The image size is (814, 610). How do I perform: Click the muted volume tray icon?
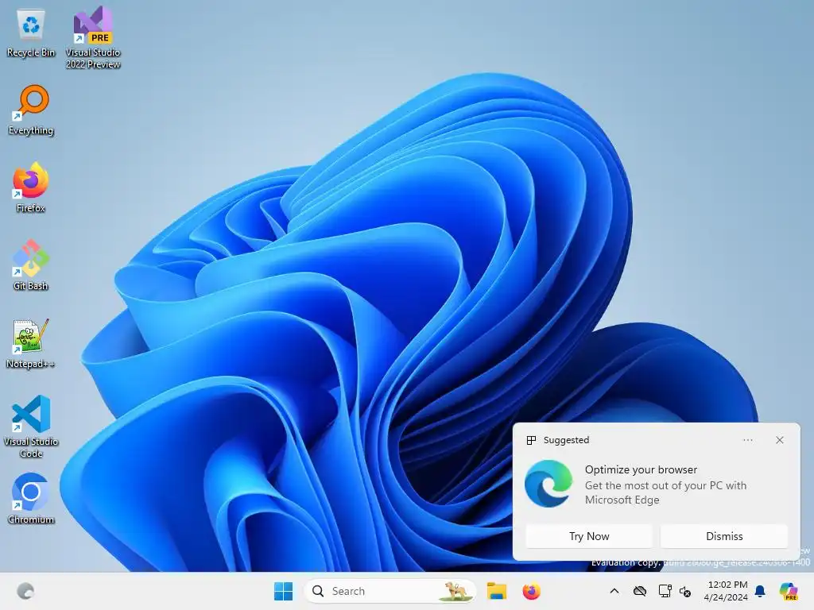pos(685,591)
